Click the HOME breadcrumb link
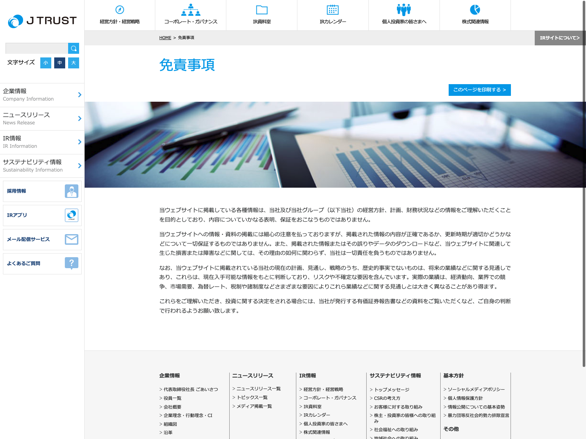586x439 pixels. [x=165, y=38]
